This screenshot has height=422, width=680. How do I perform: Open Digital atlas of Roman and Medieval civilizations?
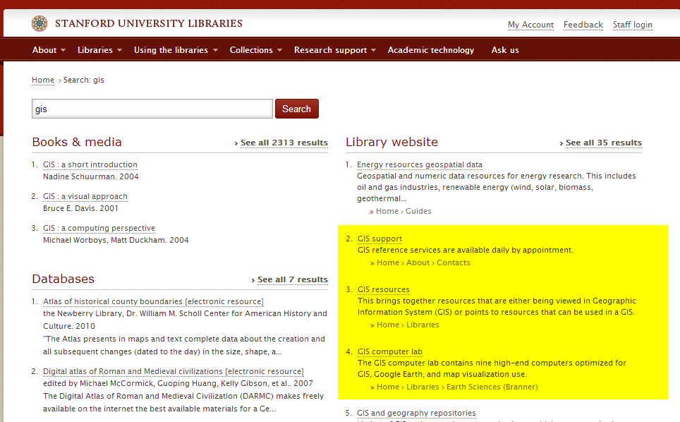point(174,372)
